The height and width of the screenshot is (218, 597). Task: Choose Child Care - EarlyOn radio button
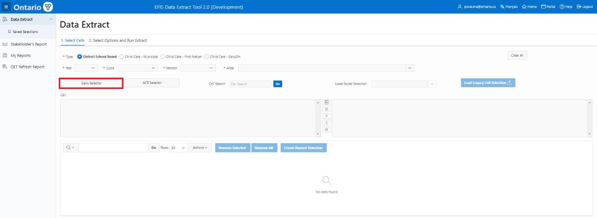point(207,57)
